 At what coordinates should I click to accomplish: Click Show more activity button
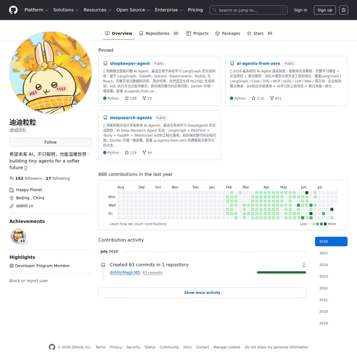202,293
